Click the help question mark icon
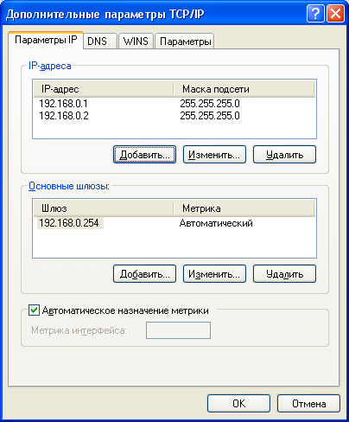The width and height of the screenshot is (349, 422). coord(315,14)
